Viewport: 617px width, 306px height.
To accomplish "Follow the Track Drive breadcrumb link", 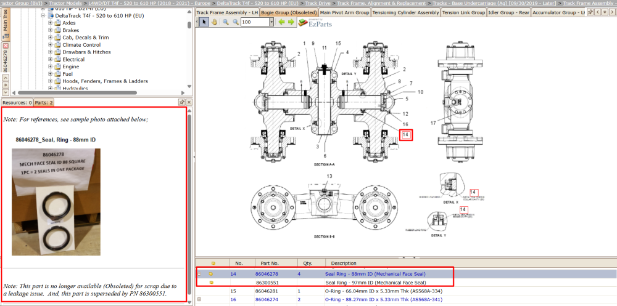I will click(318, 3).
